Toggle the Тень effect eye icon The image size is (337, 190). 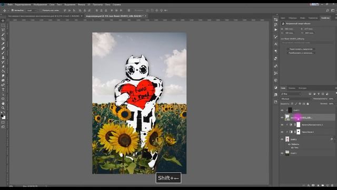[292, 148]
